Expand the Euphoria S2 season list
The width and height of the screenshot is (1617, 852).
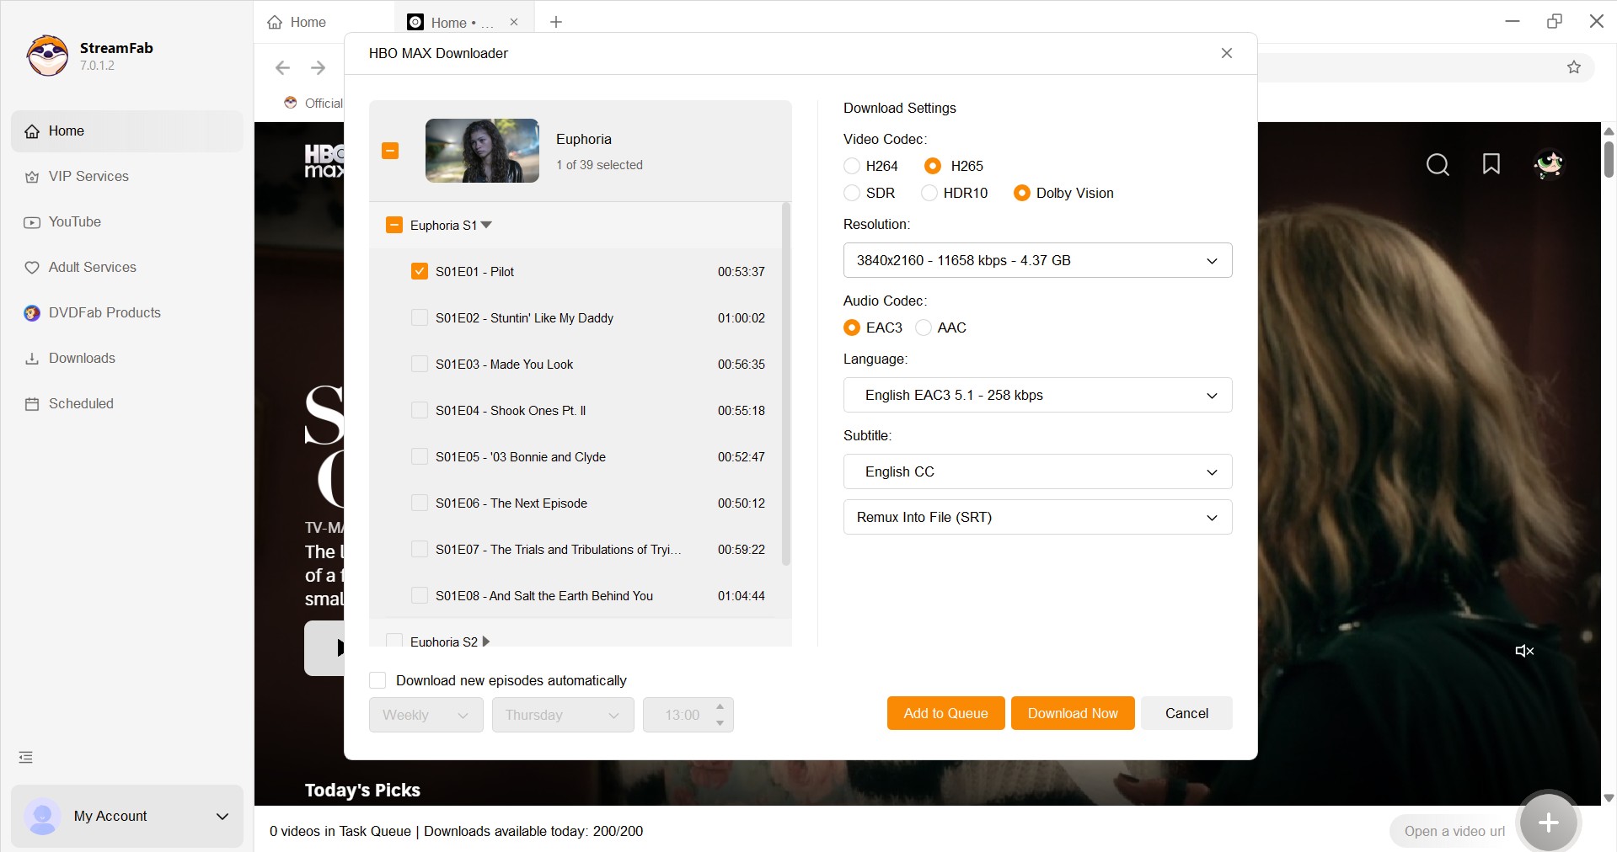pos(485,642)
